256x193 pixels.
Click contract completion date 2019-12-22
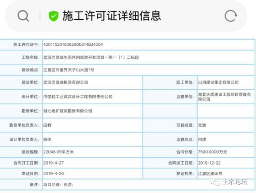[x=209, y=163]
